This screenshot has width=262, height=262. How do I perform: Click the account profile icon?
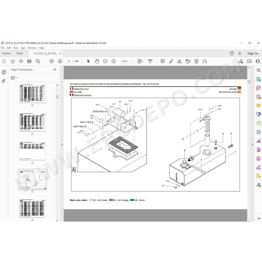point(258,61)
